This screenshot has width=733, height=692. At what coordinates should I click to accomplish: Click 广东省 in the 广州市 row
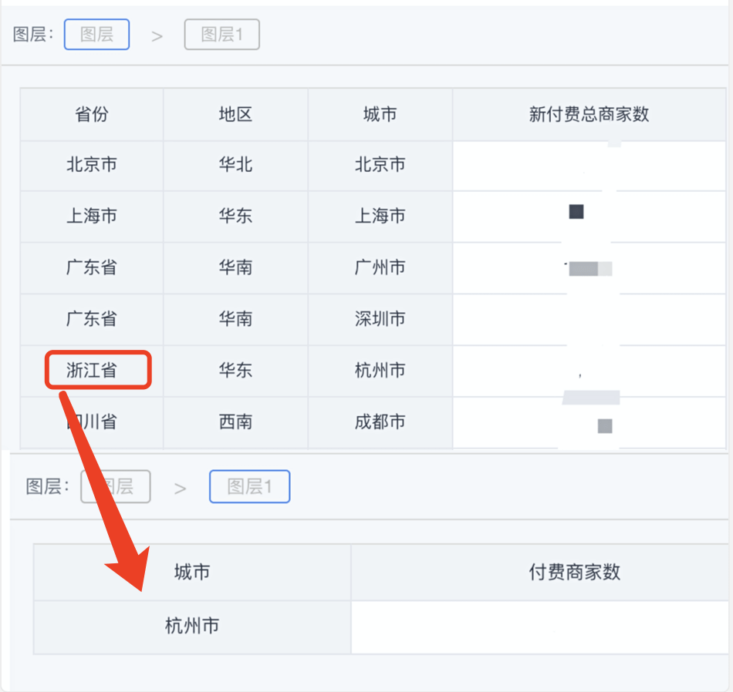coord(92,267)
